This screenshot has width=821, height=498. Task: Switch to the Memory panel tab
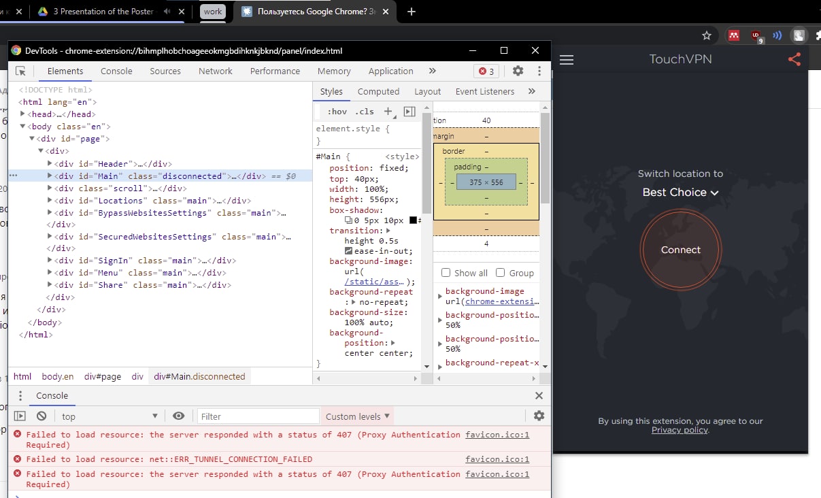coord(334,71)
